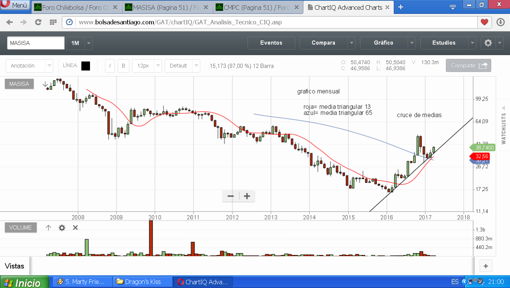The width and height of the screenshot is (510, 288).
Task: Click the Gráfico button
Action: tap(384, 43)
